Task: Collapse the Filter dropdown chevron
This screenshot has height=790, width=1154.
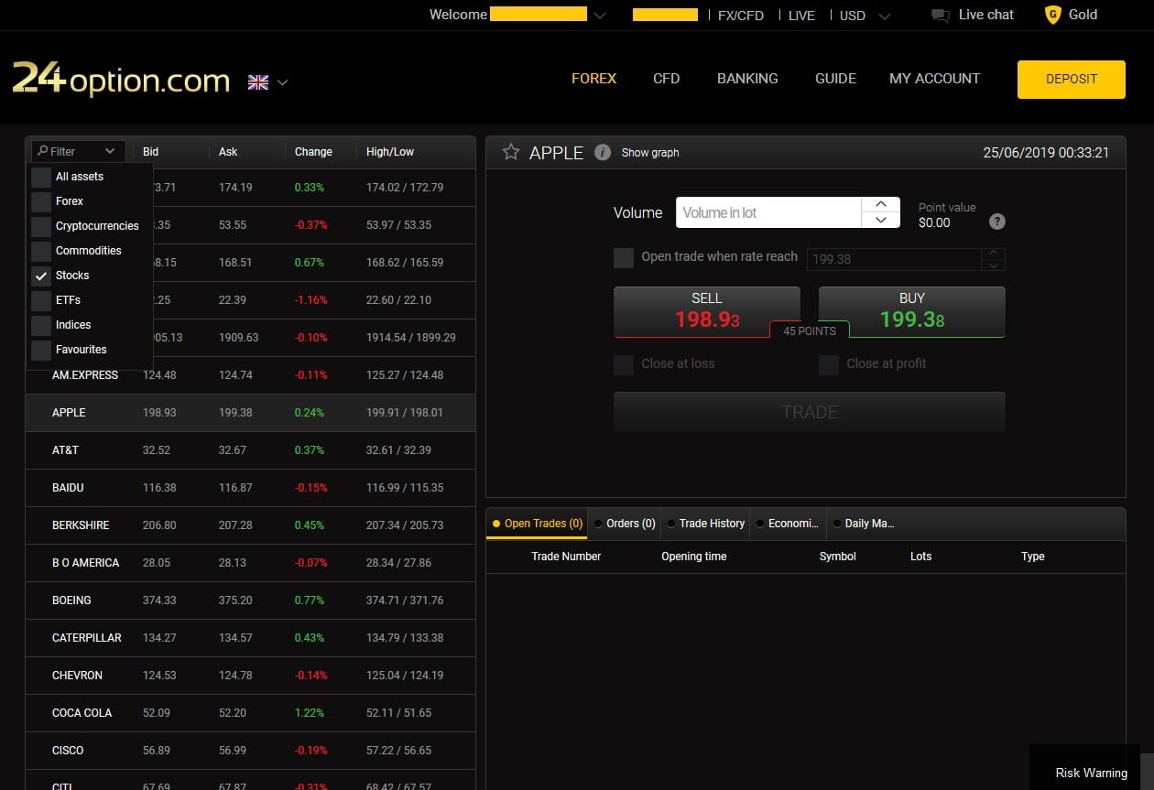Action: tap(110, 151)
